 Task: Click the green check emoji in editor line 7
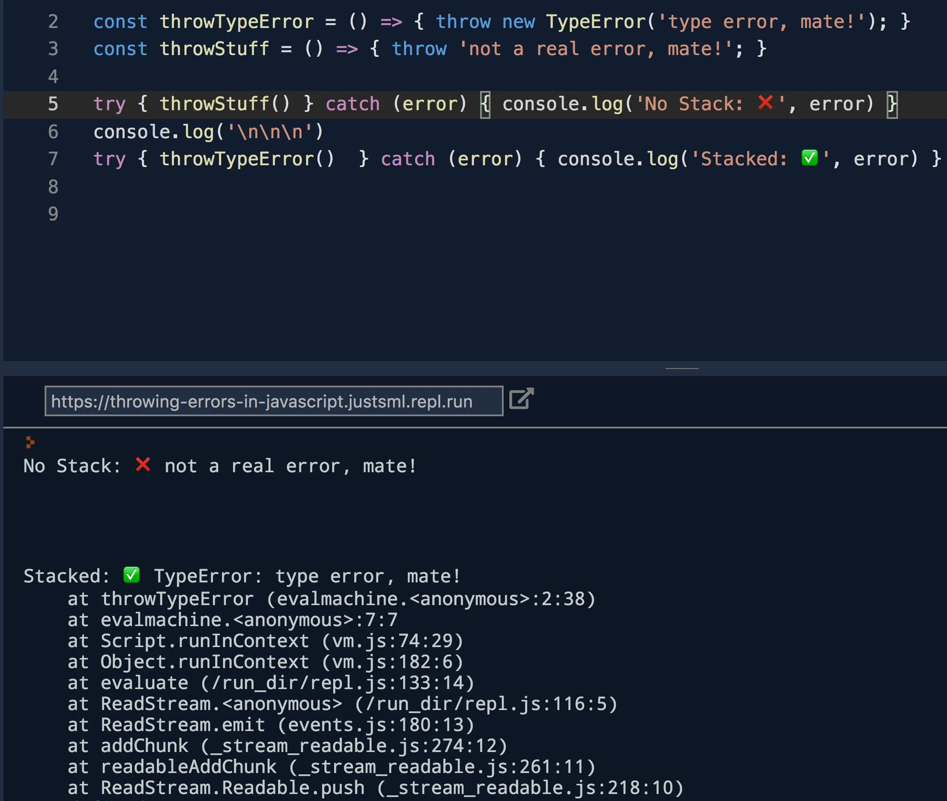[809, 157]
